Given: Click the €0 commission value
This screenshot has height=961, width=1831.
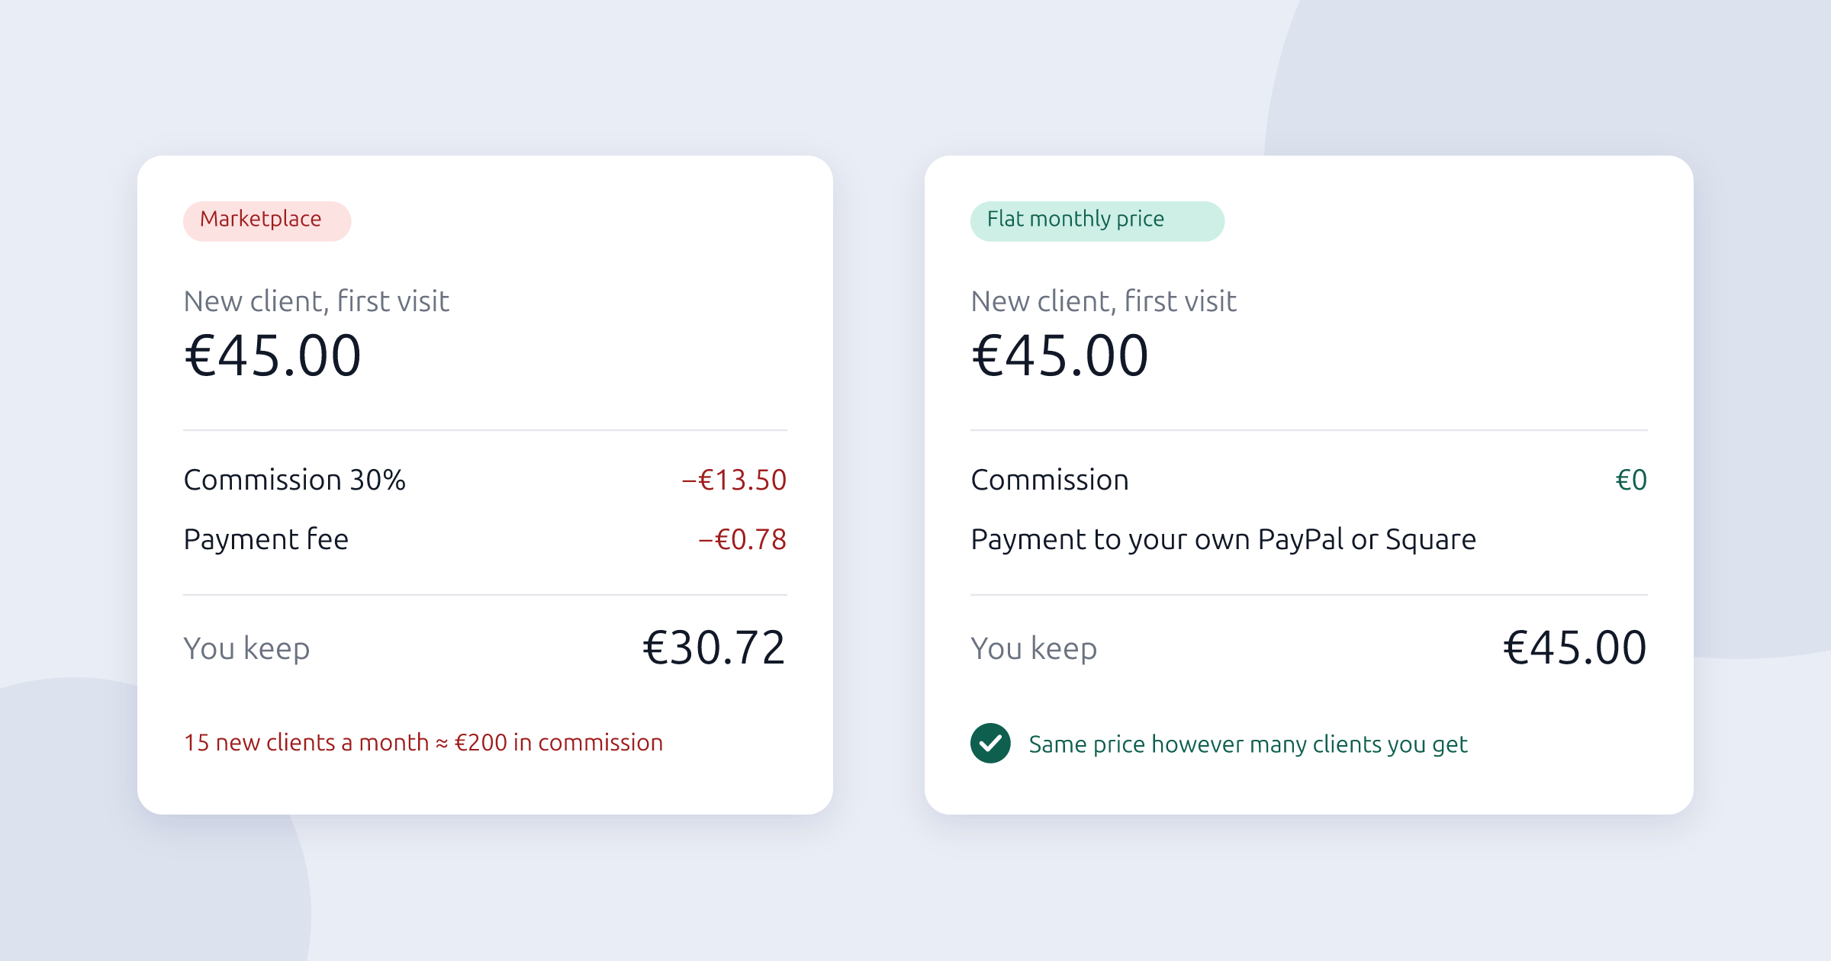Looking at the screenshot, I should (x=1631, y=480).
